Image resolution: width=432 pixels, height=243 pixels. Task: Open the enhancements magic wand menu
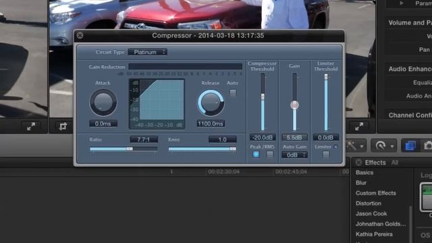pyautogui.click(x=355, y=146)
